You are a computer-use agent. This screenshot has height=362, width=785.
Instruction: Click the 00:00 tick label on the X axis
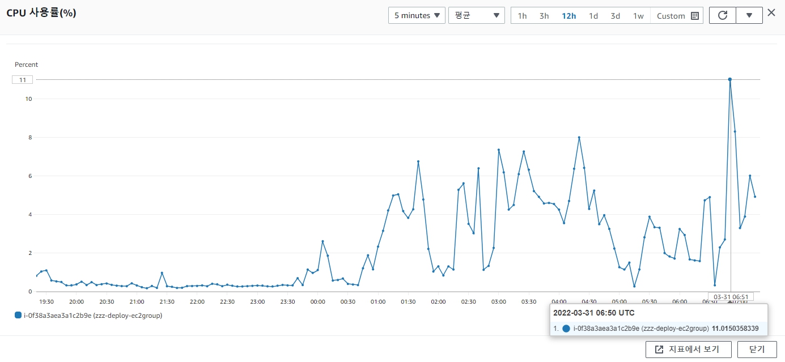click(x=318, y=302)
